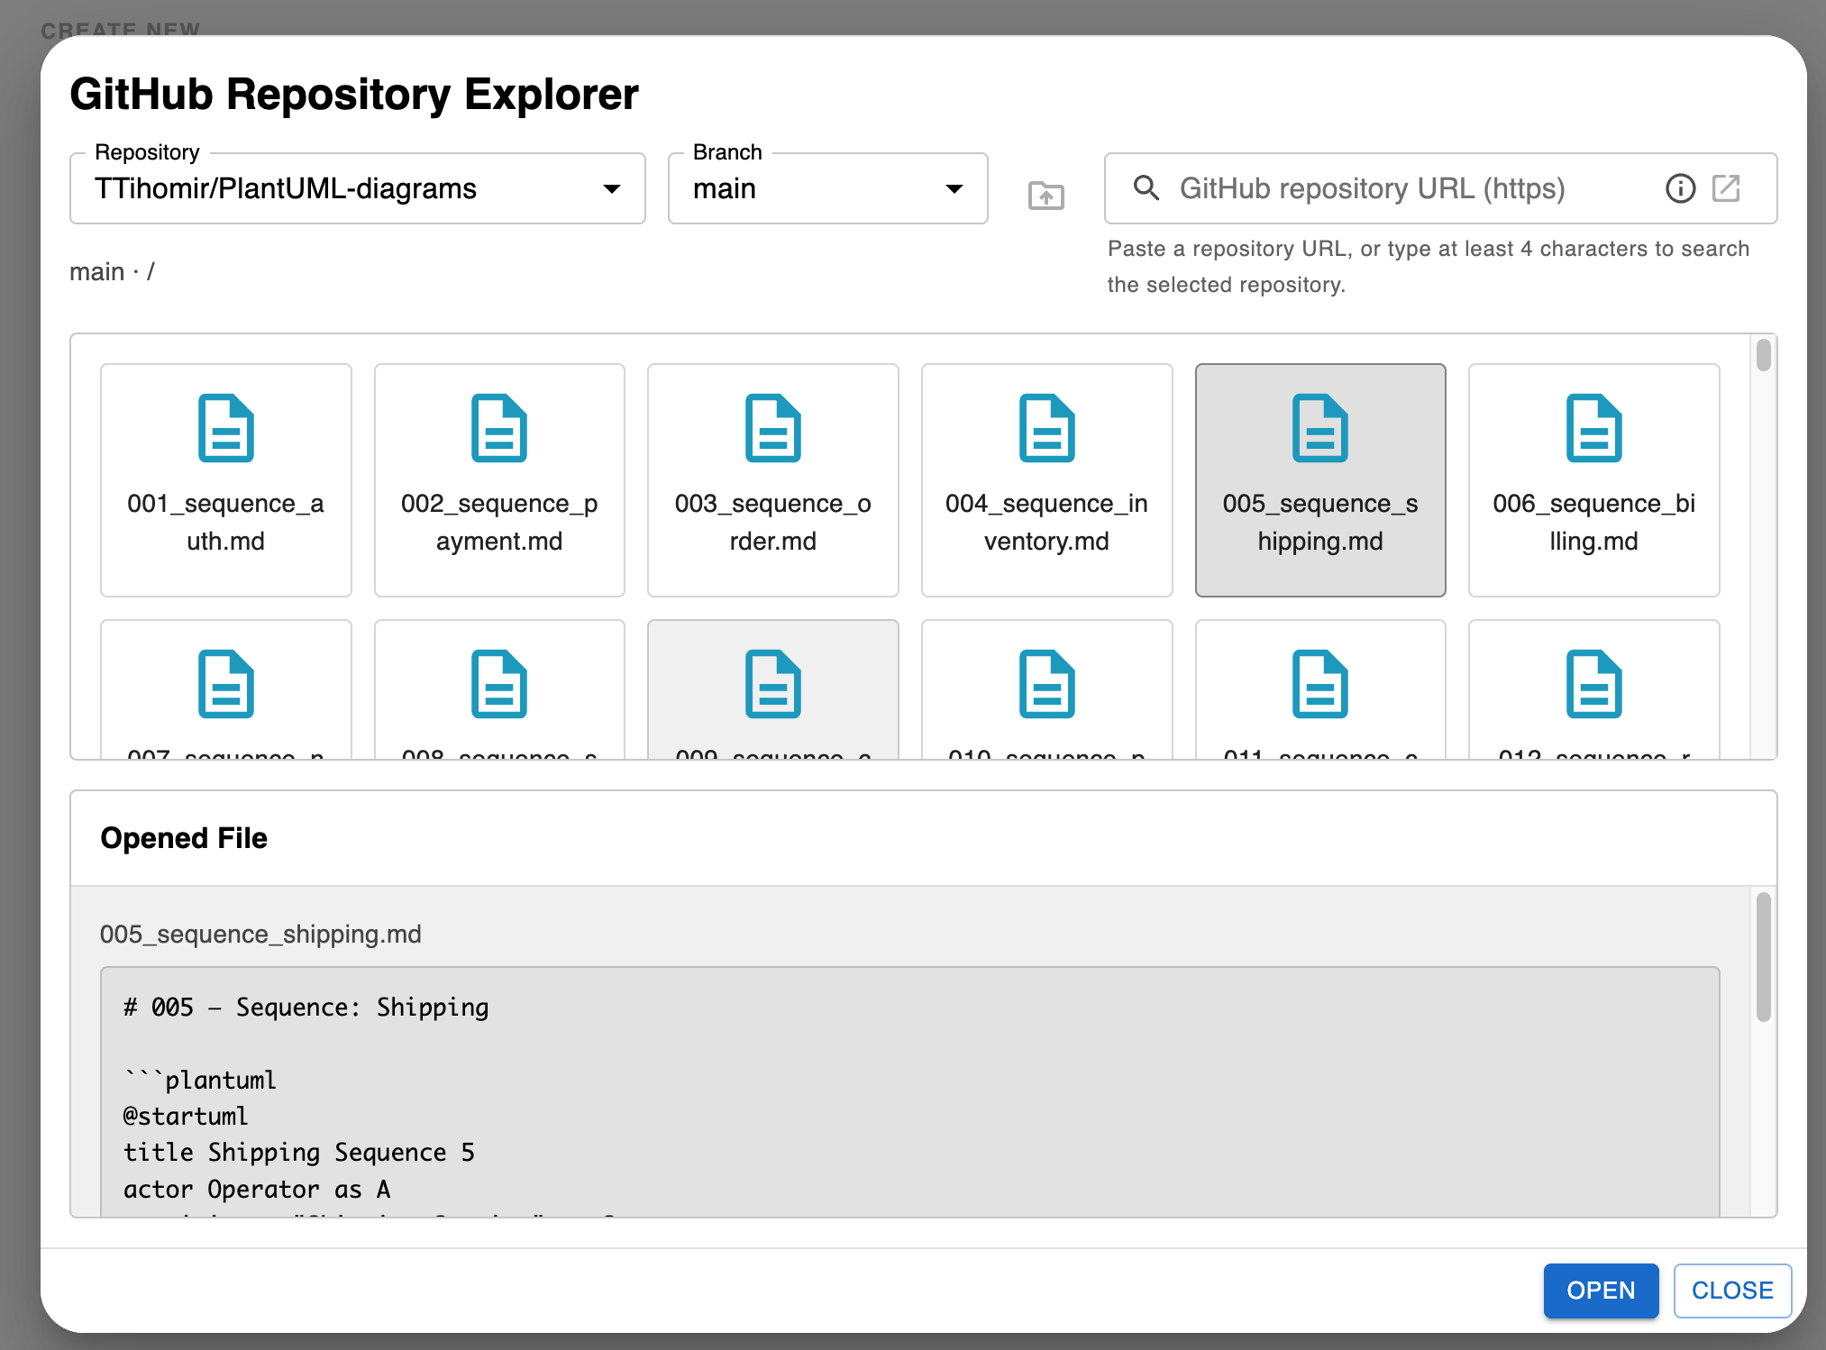
Task: Select the file icon starting with 011
Action: tap(1320, 684)
